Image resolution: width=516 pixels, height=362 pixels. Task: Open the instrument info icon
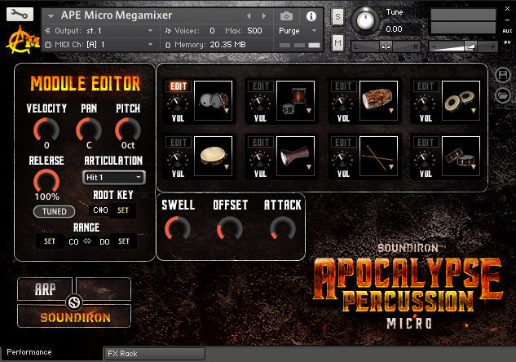(311, 15)
